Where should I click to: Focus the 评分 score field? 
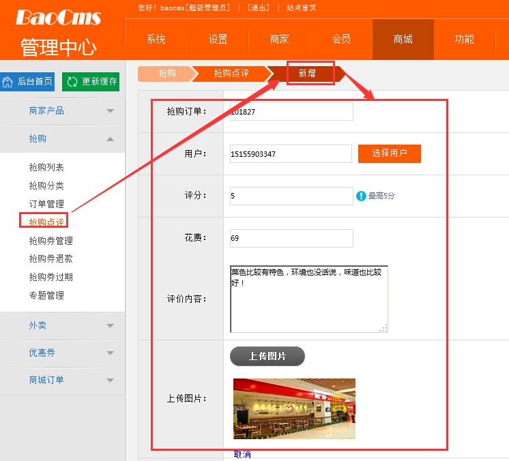pos(291,196)
